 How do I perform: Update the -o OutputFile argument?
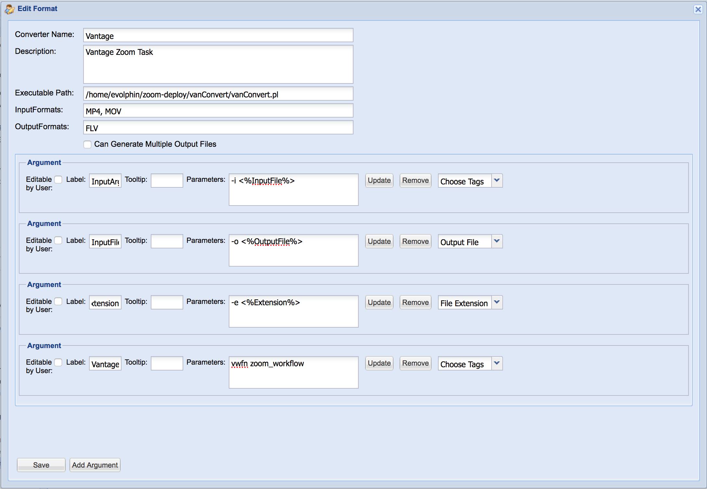[379, 242]
